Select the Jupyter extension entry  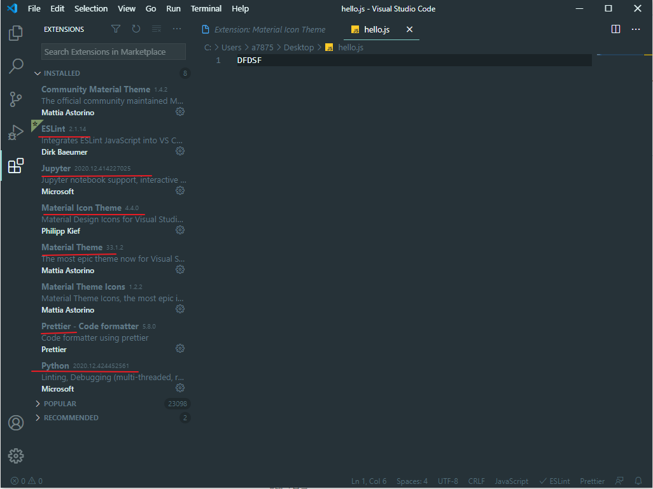click(x=111, y=180)
